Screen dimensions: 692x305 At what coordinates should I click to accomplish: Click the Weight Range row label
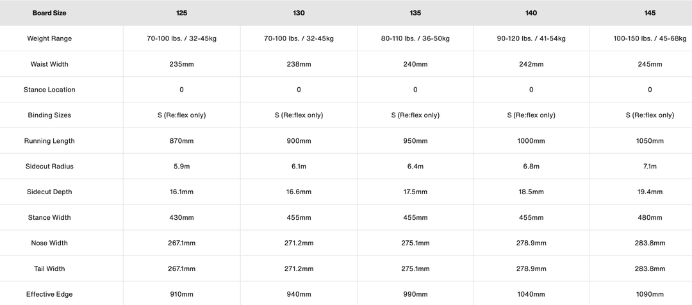point(49,38)
